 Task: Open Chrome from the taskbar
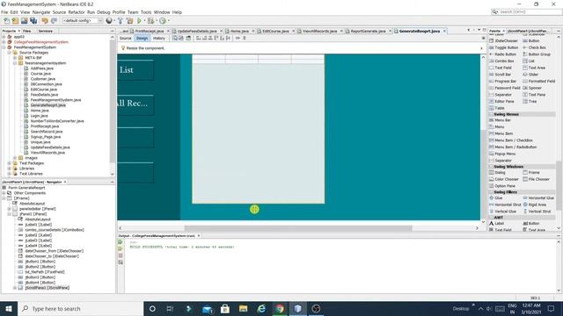tap(280, 308)
